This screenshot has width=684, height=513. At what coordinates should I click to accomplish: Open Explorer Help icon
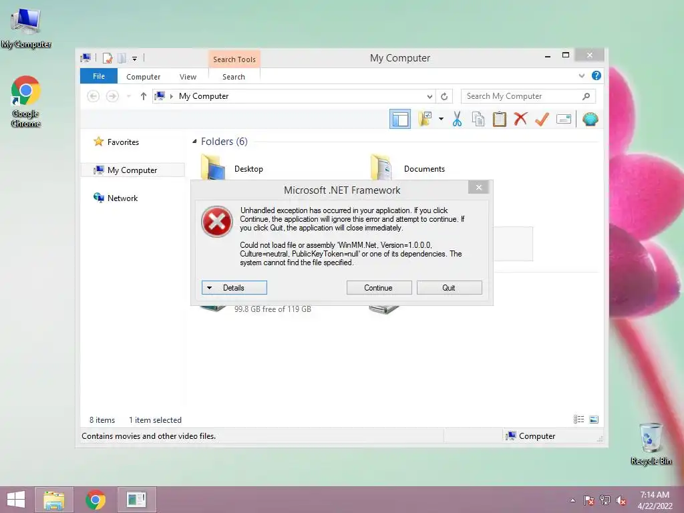[596, 75]
